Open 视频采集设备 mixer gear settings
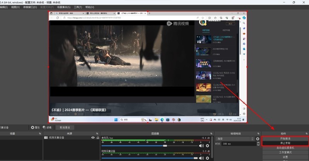 tap(207, 158)
